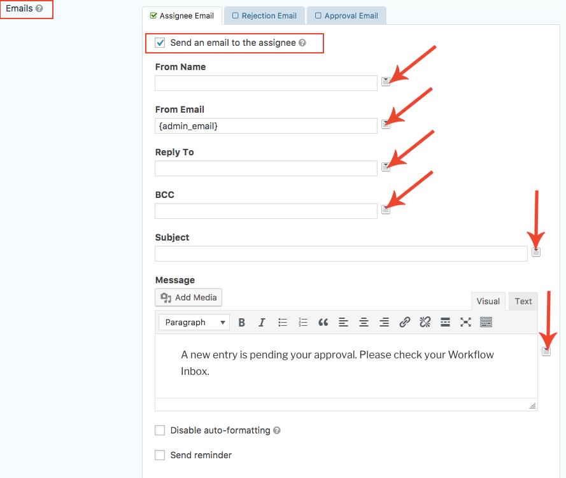Screen dimensions: 566x478
Task: Open the Approval Email tab
Action: click(x=346, y=15)
